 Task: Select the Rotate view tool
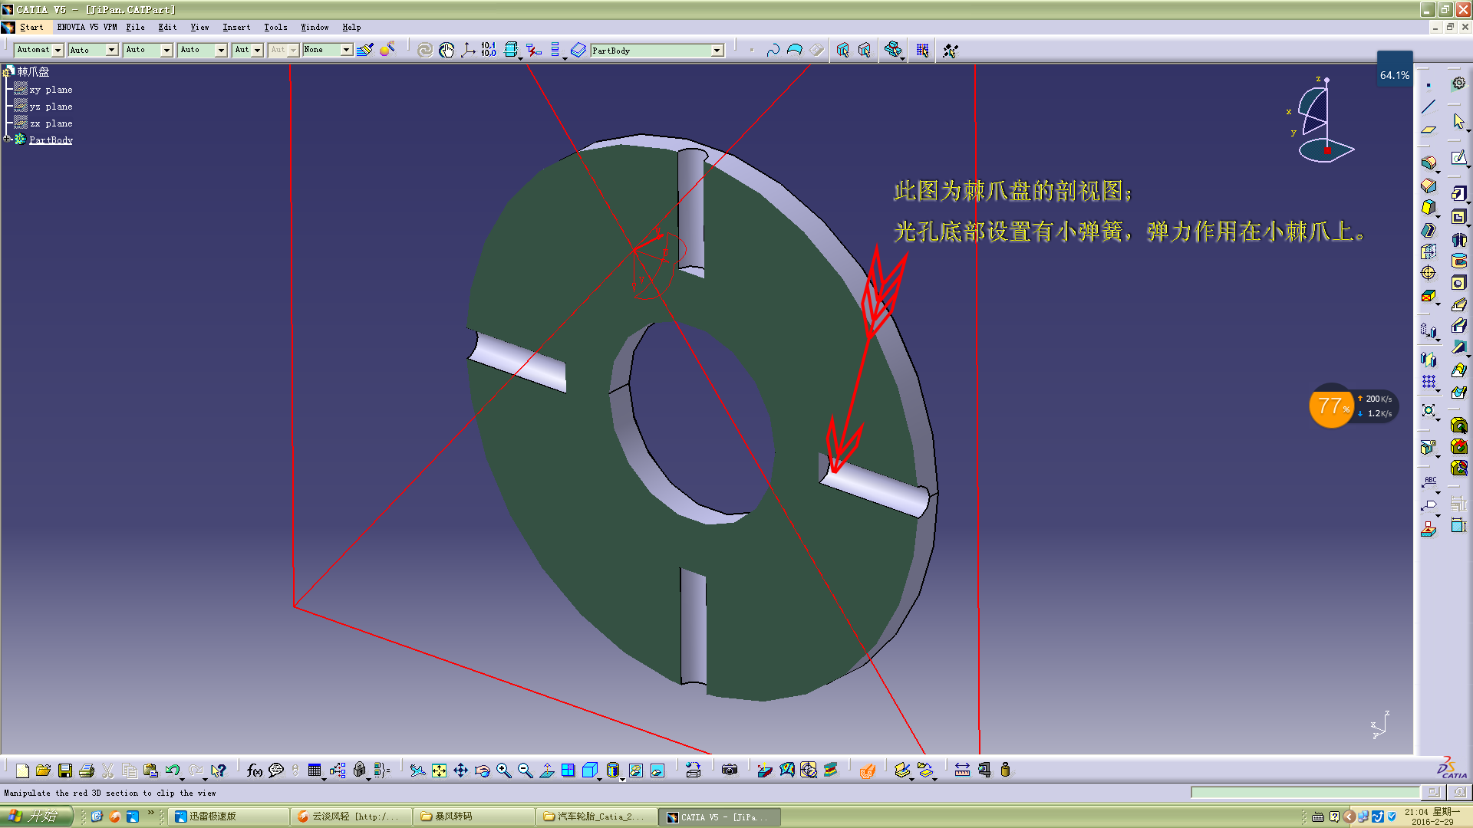[x=482, y=770]
